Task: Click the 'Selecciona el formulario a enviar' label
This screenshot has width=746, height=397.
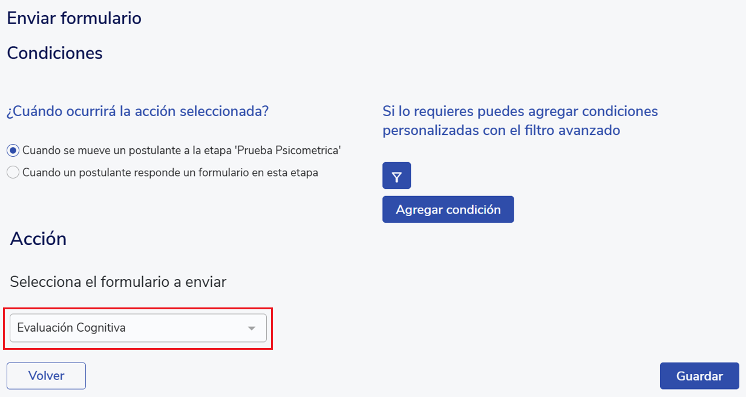Action: coord(118,281)
